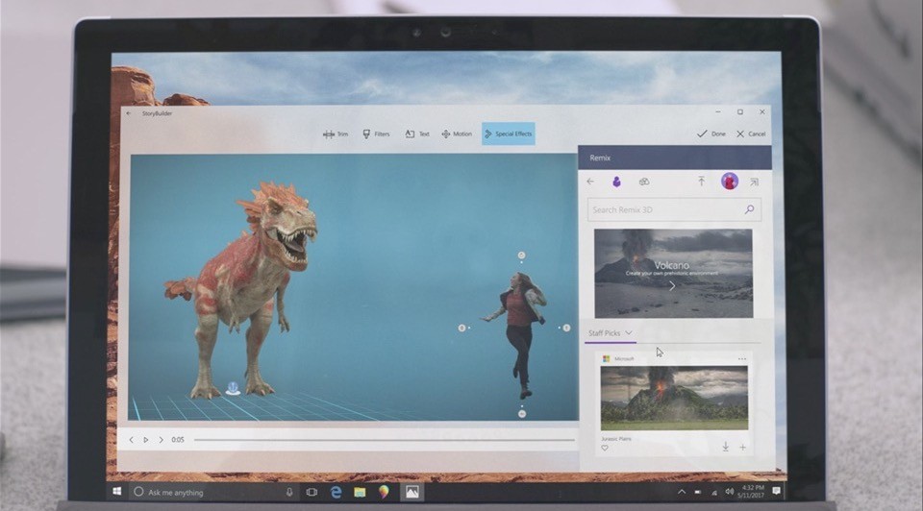The width and height of the screenshot is (923, 511).
Task: Open the user profile avatar
Action: [730, 182]
